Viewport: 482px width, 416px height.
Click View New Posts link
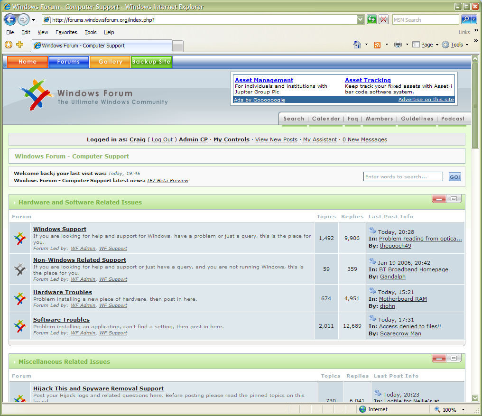(277, 139)
